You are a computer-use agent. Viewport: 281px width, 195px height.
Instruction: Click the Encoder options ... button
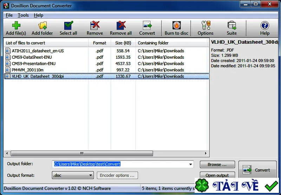pos(117,175)
